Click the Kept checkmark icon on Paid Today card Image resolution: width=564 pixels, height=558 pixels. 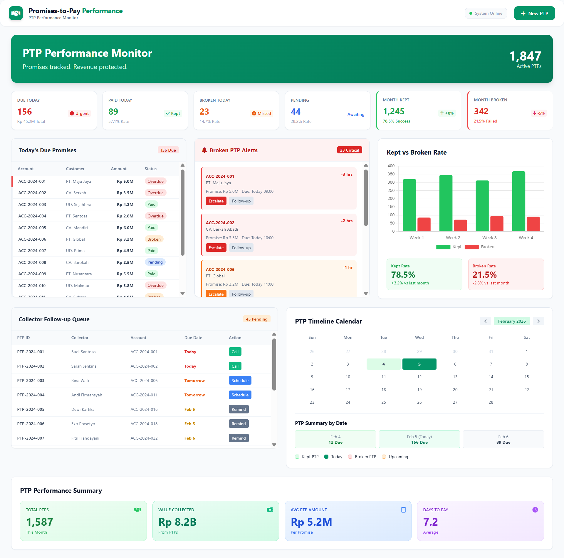pyautogui.click(x=167, y=113)
